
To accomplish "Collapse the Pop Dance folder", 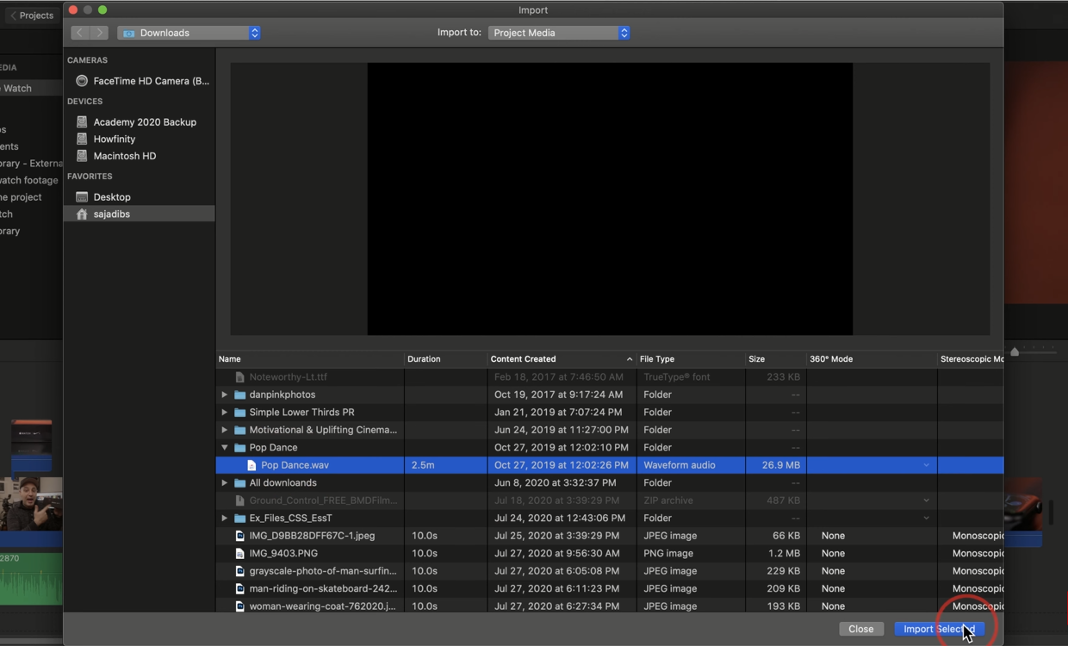I will [225, 448].
